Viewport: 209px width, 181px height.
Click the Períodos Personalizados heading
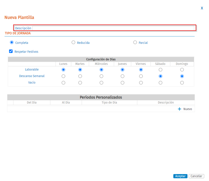tap(101, 97)
